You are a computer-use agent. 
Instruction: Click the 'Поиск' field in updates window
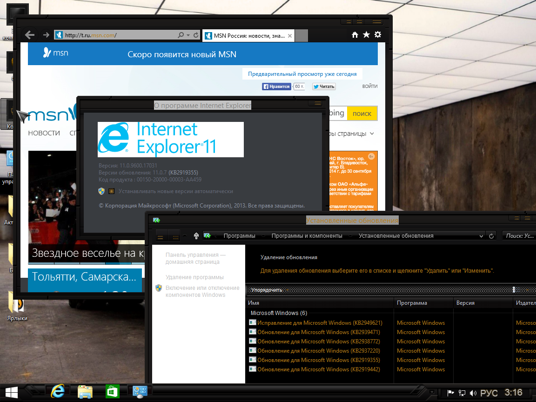519,236
